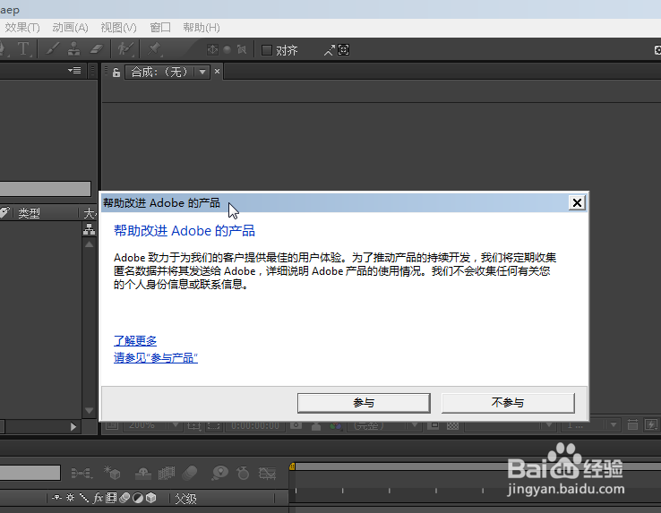Open the 视图(V) menu
Image resolution: width=661 pixels, height=513 pixels.
pos(118,28)
